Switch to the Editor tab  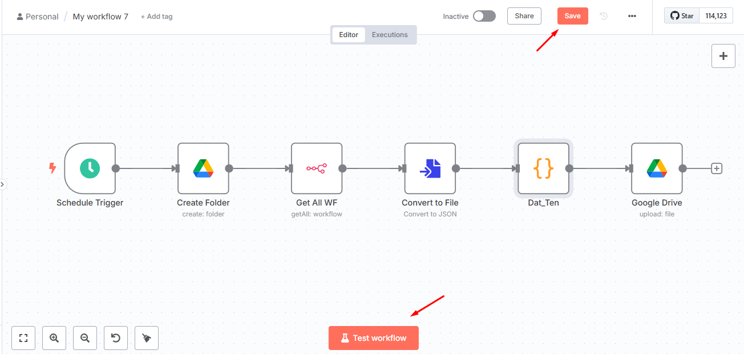point(349,35)
